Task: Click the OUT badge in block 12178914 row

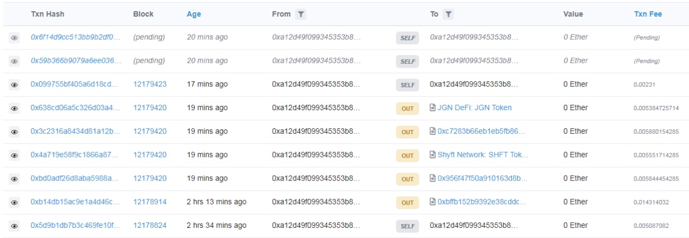Action: coord(407,203)
